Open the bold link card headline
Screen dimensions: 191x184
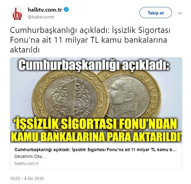click(95, 150)
